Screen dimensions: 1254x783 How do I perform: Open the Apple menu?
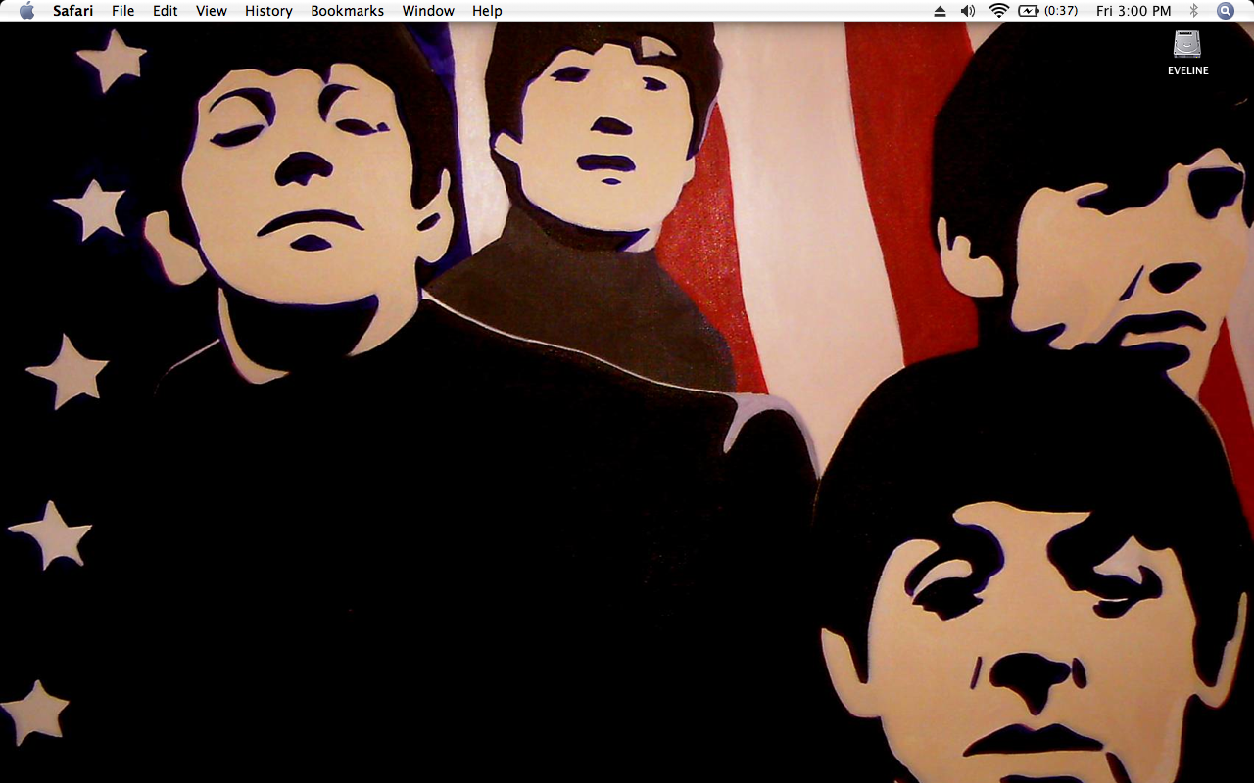click(x=26, y=11)
